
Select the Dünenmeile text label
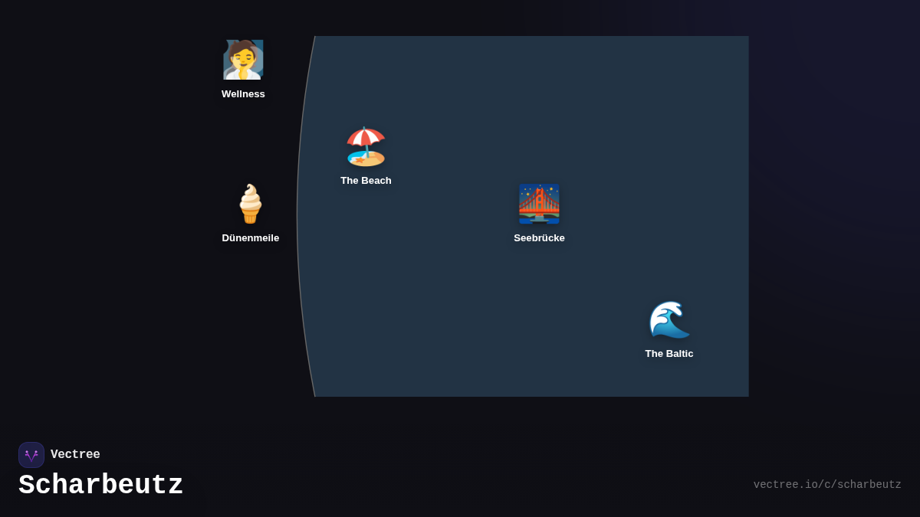pos(251,238)
